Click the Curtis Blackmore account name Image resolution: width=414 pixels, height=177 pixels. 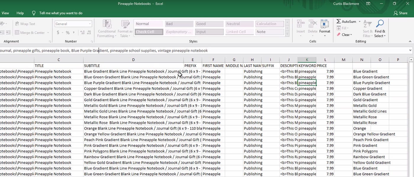347,4
